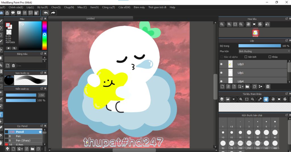Hide the Lớp3 layer visibility dot
This screenshot has height=152, width=291.
click(x=221, y=64)
